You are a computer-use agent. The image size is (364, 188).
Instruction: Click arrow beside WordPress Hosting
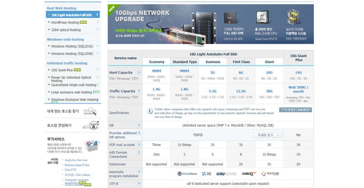point(97,22)
